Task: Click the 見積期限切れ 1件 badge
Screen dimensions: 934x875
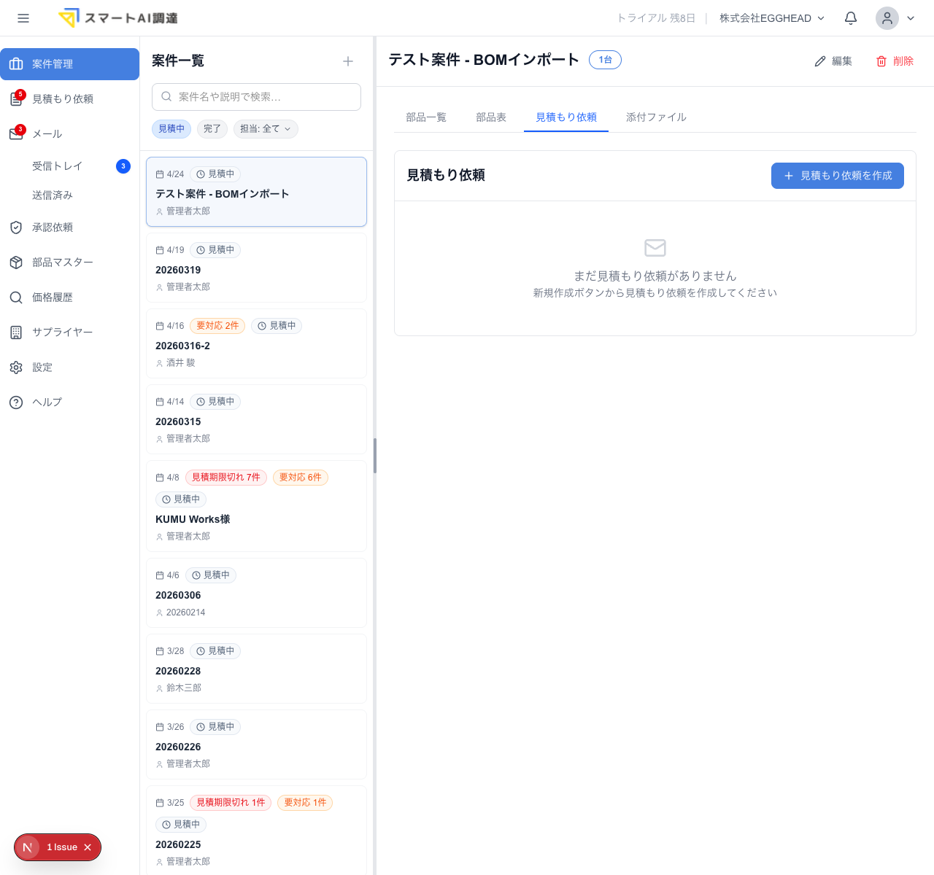Action: point(231,803)
